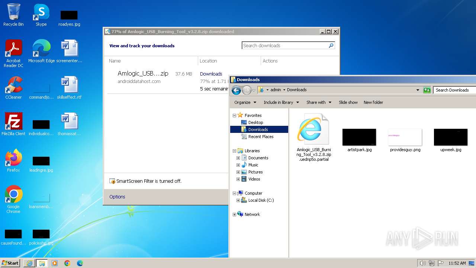The width and height of the screenshot is (476, 268).
Task: Open Acrobat Reader DC shortcut
Action: coord(13,54)
